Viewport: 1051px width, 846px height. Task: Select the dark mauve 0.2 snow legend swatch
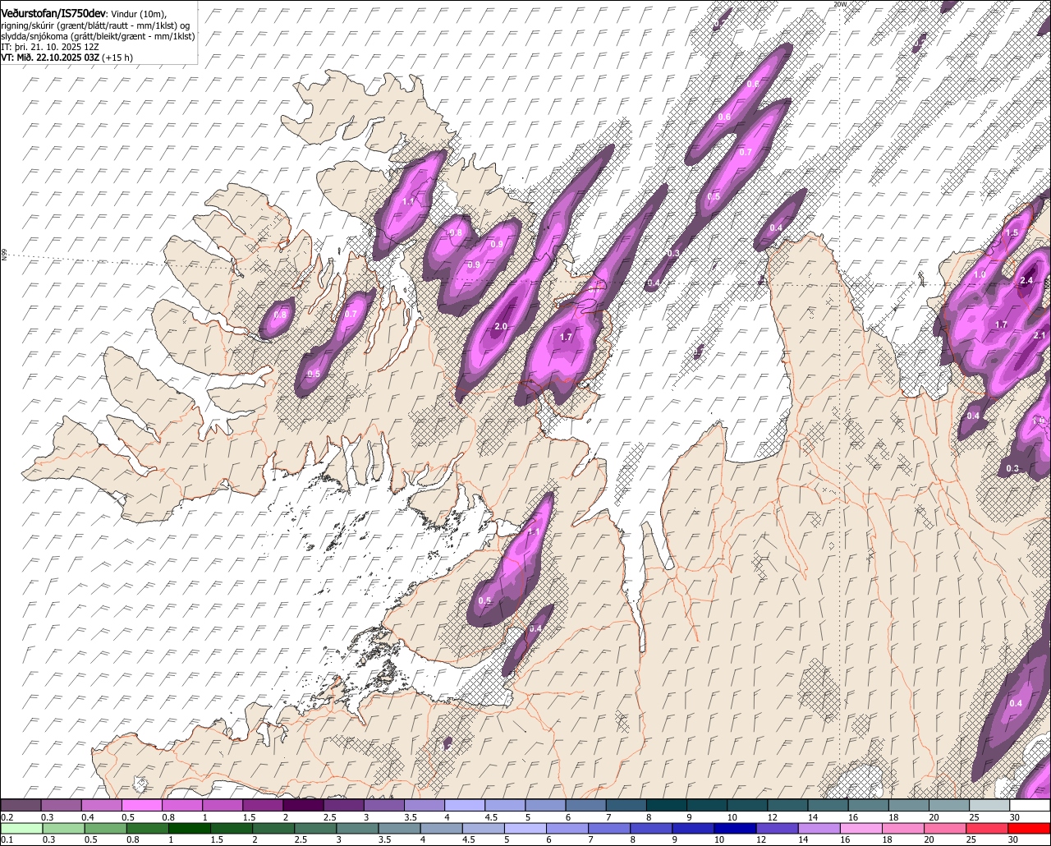(21, 805)
